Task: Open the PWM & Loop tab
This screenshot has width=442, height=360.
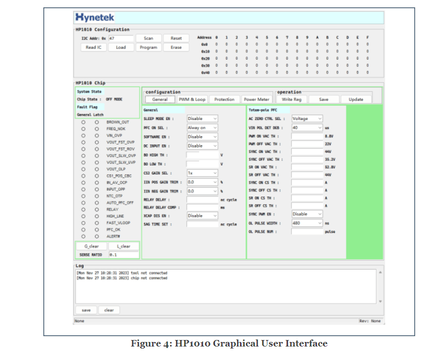Action: pyautogui.click(x=192, y=99)
